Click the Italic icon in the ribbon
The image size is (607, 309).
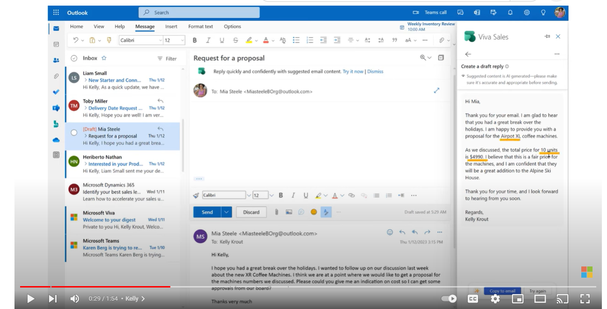click(208, 40)
